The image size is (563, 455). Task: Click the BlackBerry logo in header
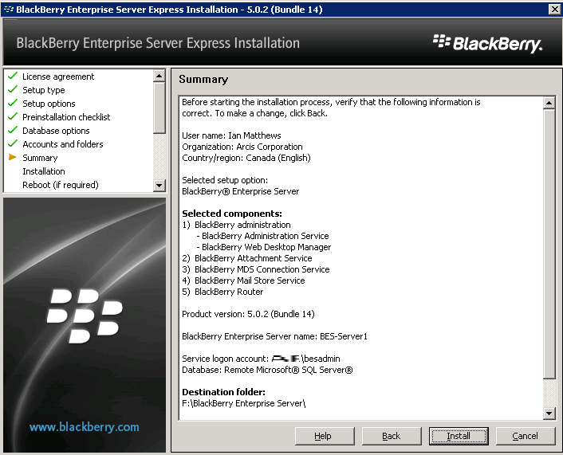(487, 43)
